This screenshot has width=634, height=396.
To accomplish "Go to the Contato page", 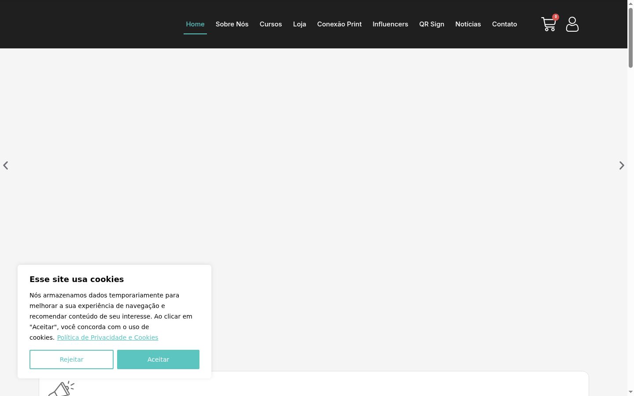I will (505, 24).
